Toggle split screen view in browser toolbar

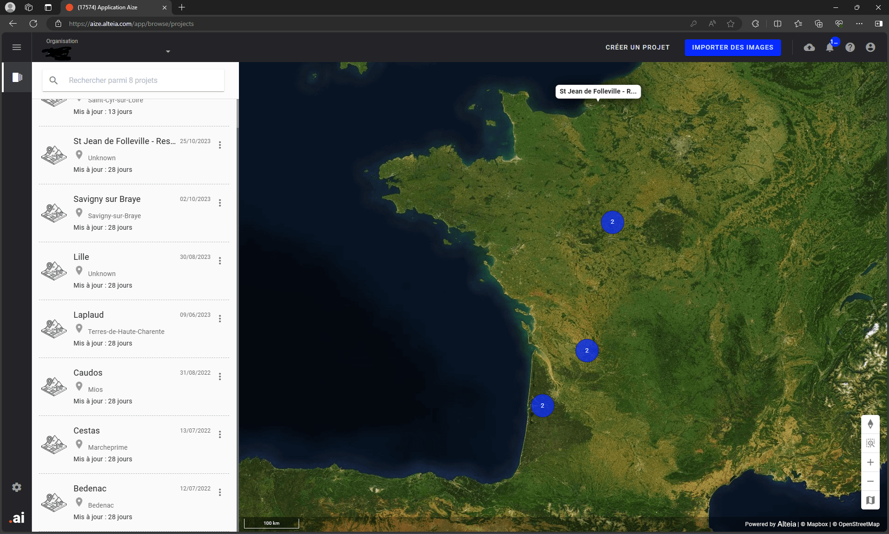[777, 24]
